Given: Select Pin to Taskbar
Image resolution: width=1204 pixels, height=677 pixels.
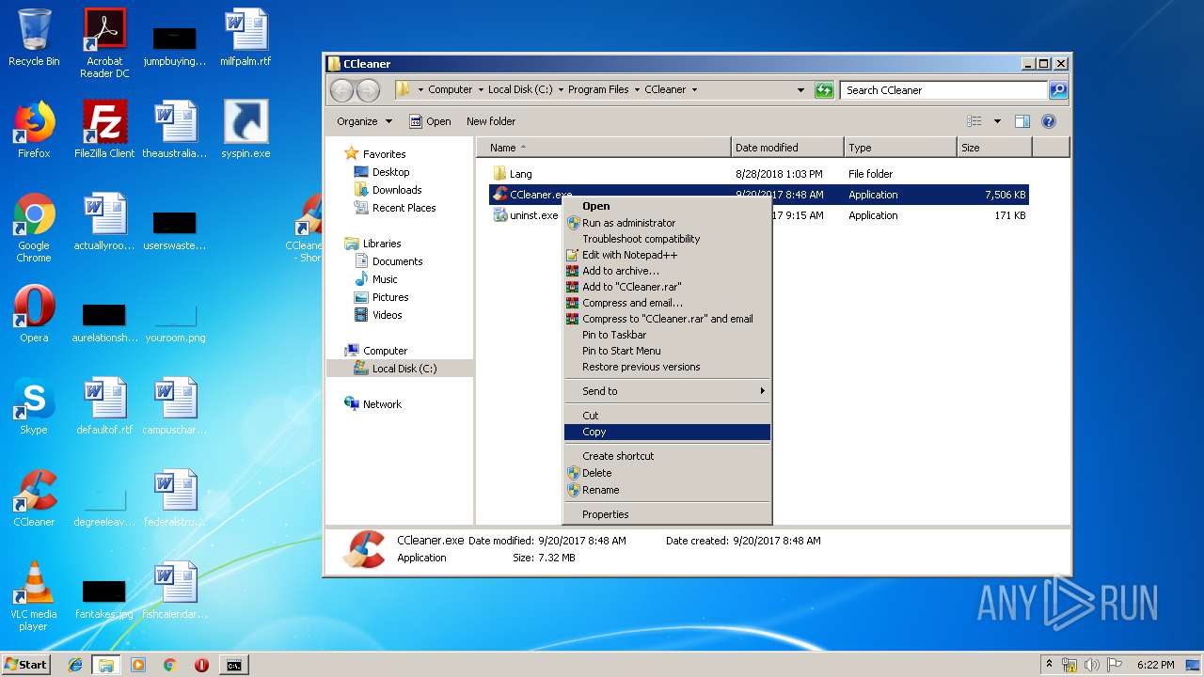Looking at the screenshot, I should tap(667, 335).
